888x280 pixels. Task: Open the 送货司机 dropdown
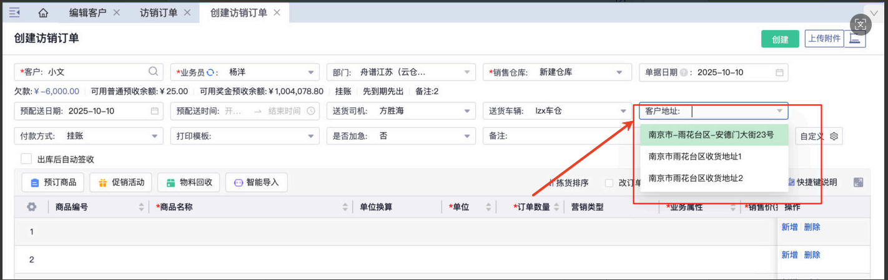[466, 111]
